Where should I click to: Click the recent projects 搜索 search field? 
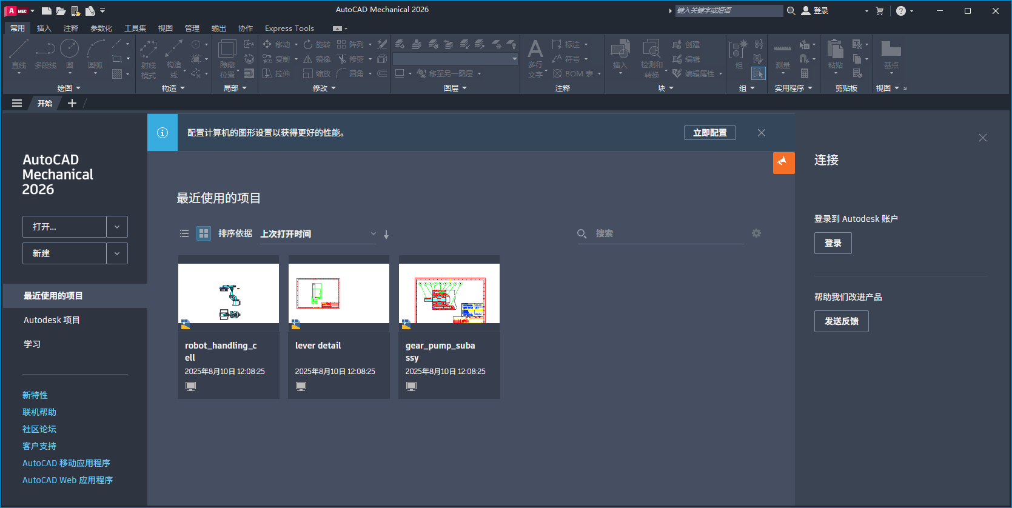click(661, 234)
